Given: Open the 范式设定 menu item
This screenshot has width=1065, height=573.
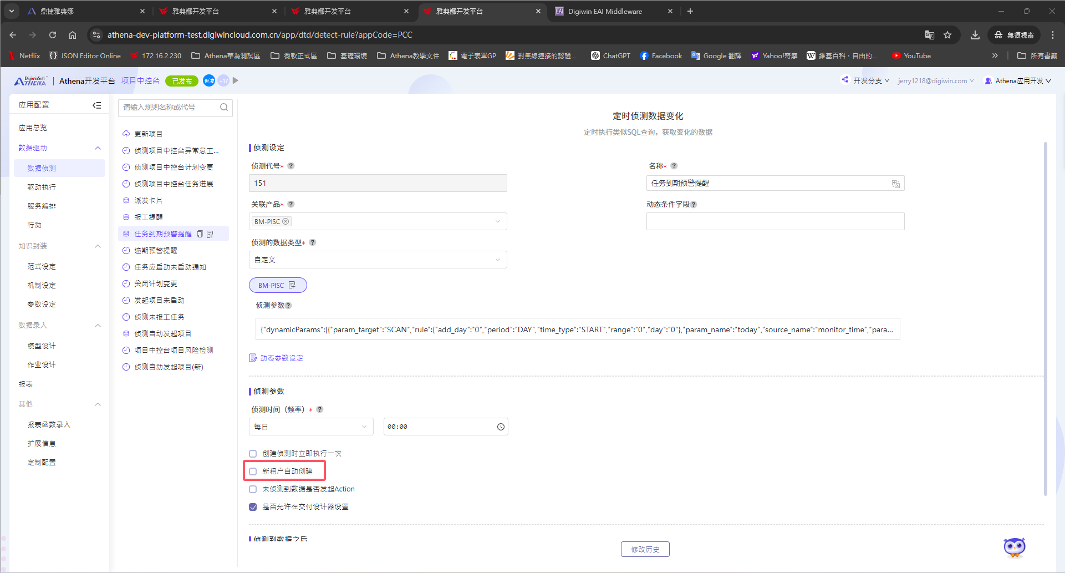Looking at the screenshot, I should tap(42, 266).
